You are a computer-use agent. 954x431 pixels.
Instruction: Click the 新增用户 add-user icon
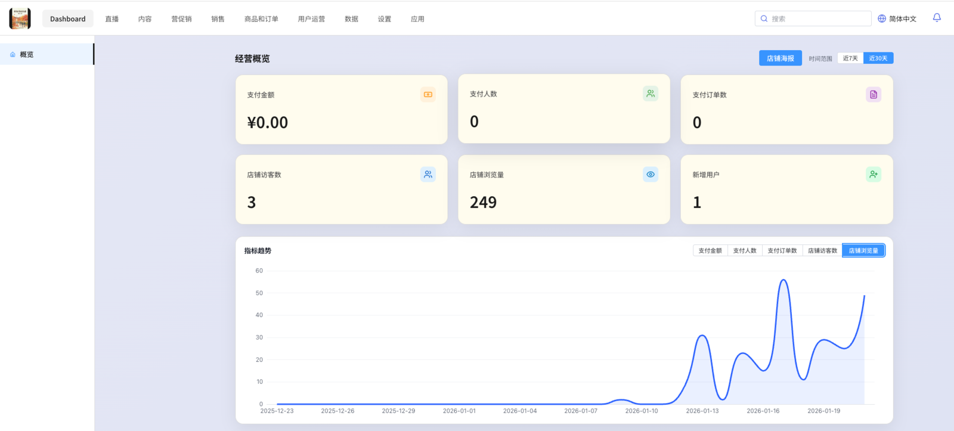(874, 175)
